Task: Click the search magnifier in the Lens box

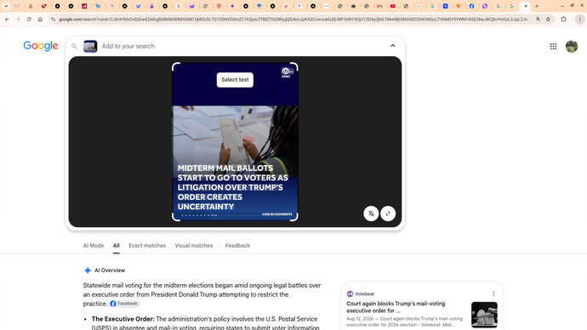Action: point(74,46)
